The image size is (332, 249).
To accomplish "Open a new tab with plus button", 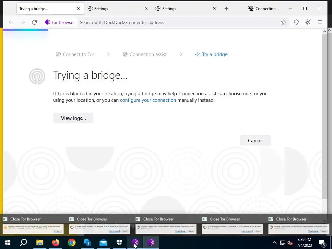I will [x=226, y=9].
